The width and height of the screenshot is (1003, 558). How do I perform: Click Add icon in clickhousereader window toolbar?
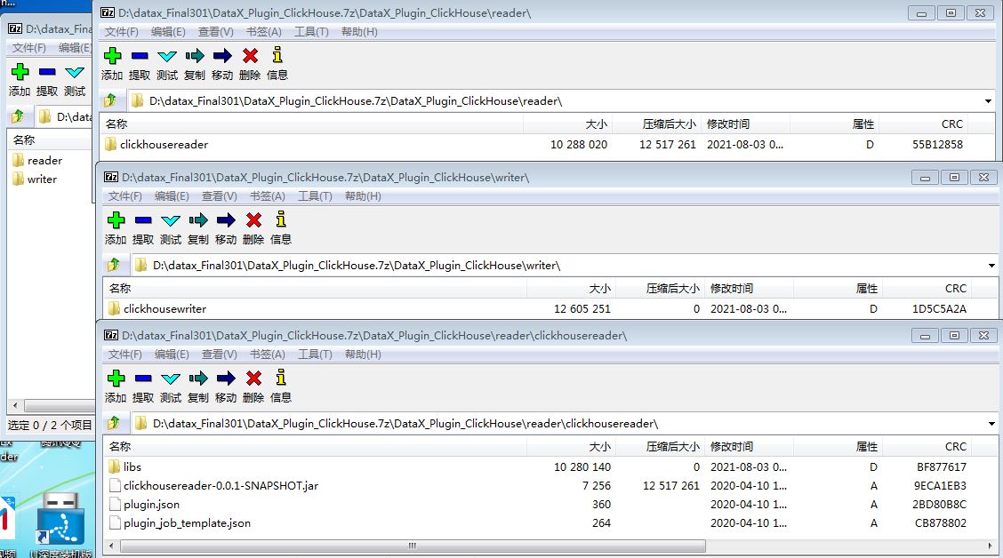[116, 378]
